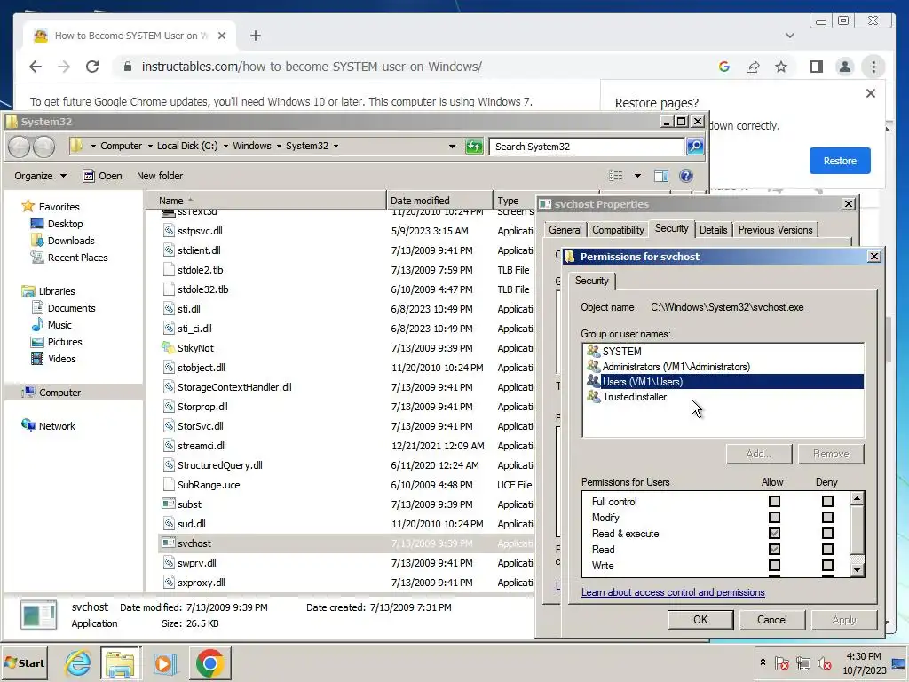Toggle Allow checkbox for Modify
This screenshot has height=682, width=909.
774,518
